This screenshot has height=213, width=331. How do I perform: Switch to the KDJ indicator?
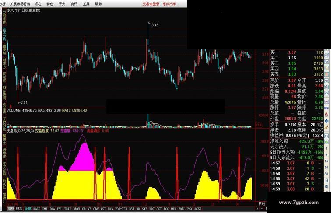tap(152, 209)
